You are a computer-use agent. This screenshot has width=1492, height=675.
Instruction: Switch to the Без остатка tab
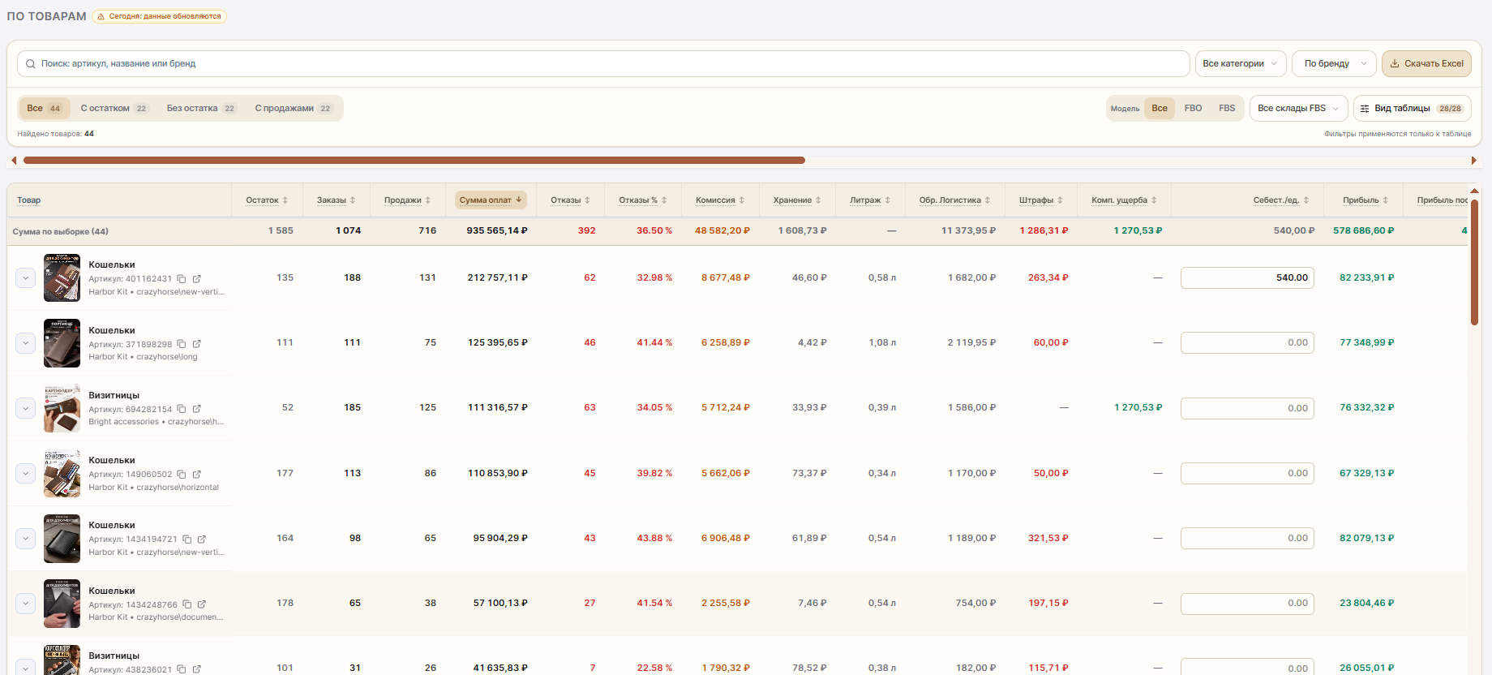point(201,109)
